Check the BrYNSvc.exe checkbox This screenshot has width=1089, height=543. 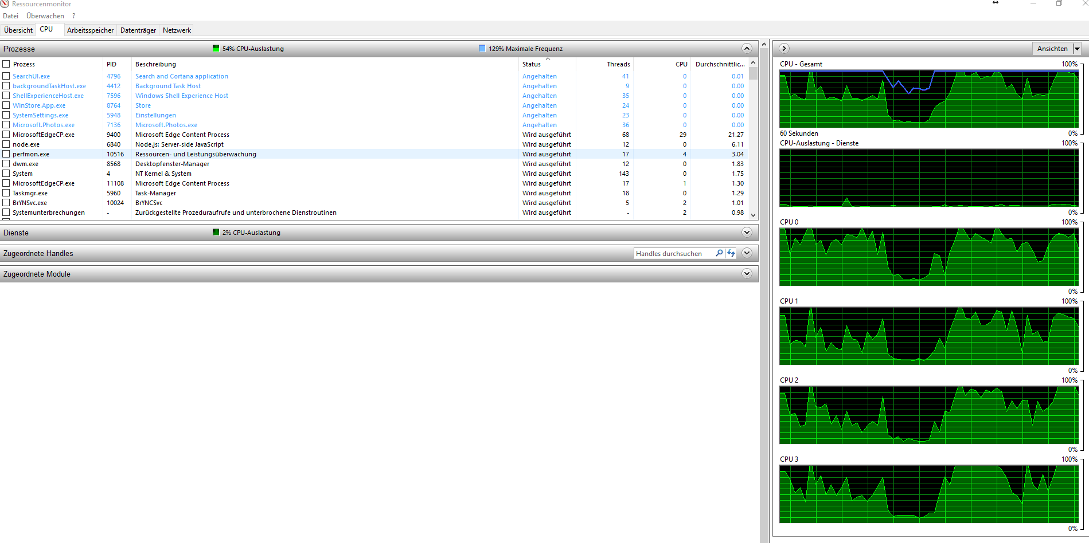tap(6, 203)
